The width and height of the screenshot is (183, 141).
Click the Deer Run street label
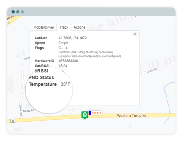(x=21, y=111)
